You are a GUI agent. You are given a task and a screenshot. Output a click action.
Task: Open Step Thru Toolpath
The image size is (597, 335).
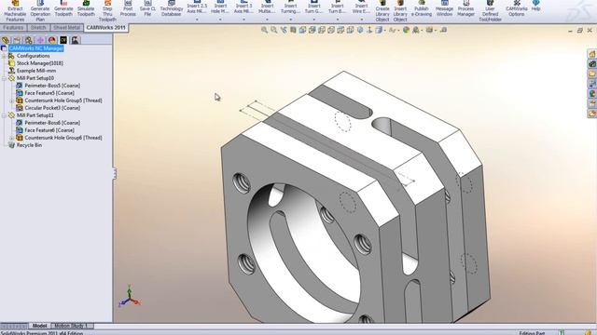pyautogui.click(x=107, y=11)
